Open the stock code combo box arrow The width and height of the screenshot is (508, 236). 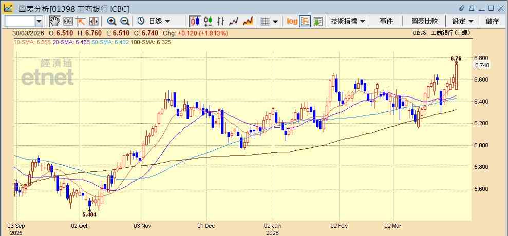(39, 22)
